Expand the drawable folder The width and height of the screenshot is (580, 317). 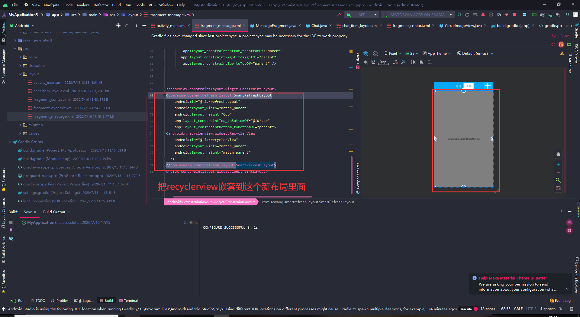coord(20,66)
